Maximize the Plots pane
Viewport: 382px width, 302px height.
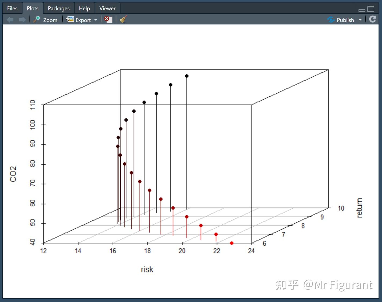(x=371, y=9)
